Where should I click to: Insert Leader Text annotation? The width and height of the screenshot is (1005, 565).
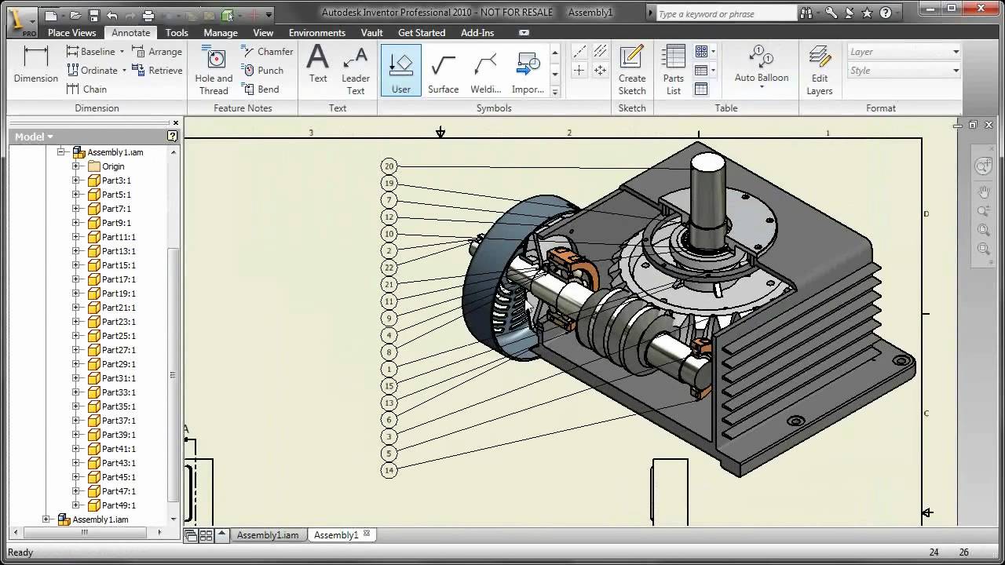(356, 71)
